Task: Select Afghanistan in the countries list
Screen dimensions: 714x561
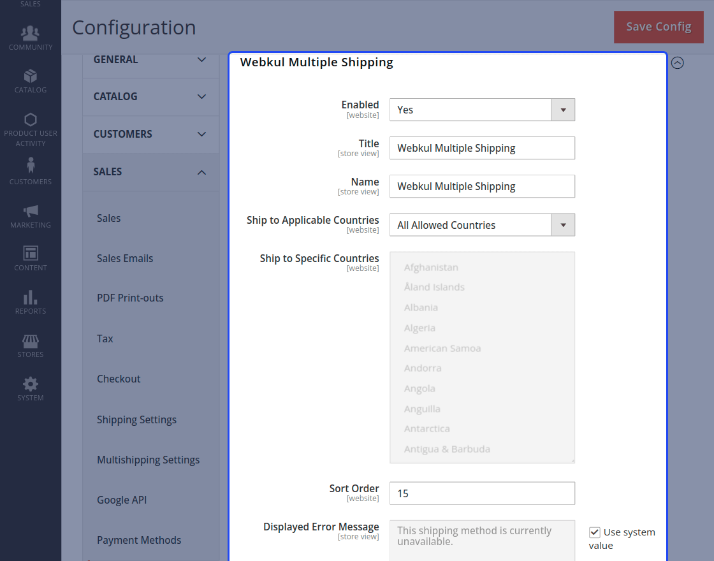Action: coord(431,267)
